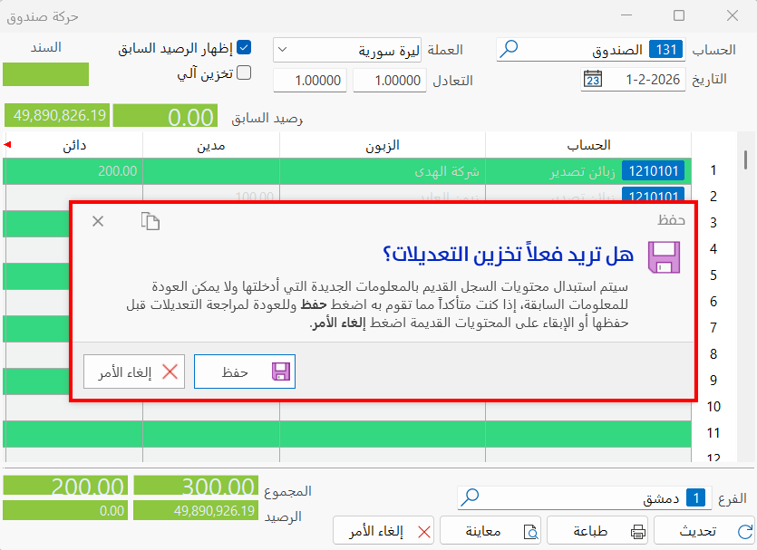
Task: Click the branch search magnifier icon
Action: tap(470, 497)
